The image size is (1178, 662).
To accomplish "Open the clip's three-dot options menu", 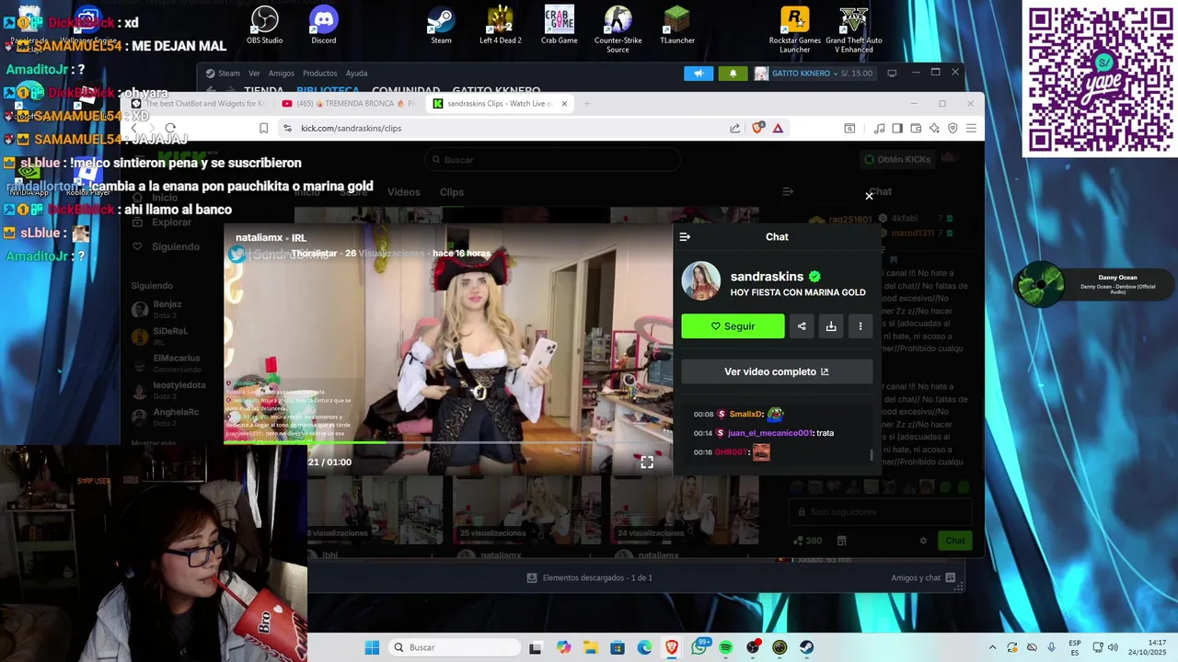I will click(860, 326).
